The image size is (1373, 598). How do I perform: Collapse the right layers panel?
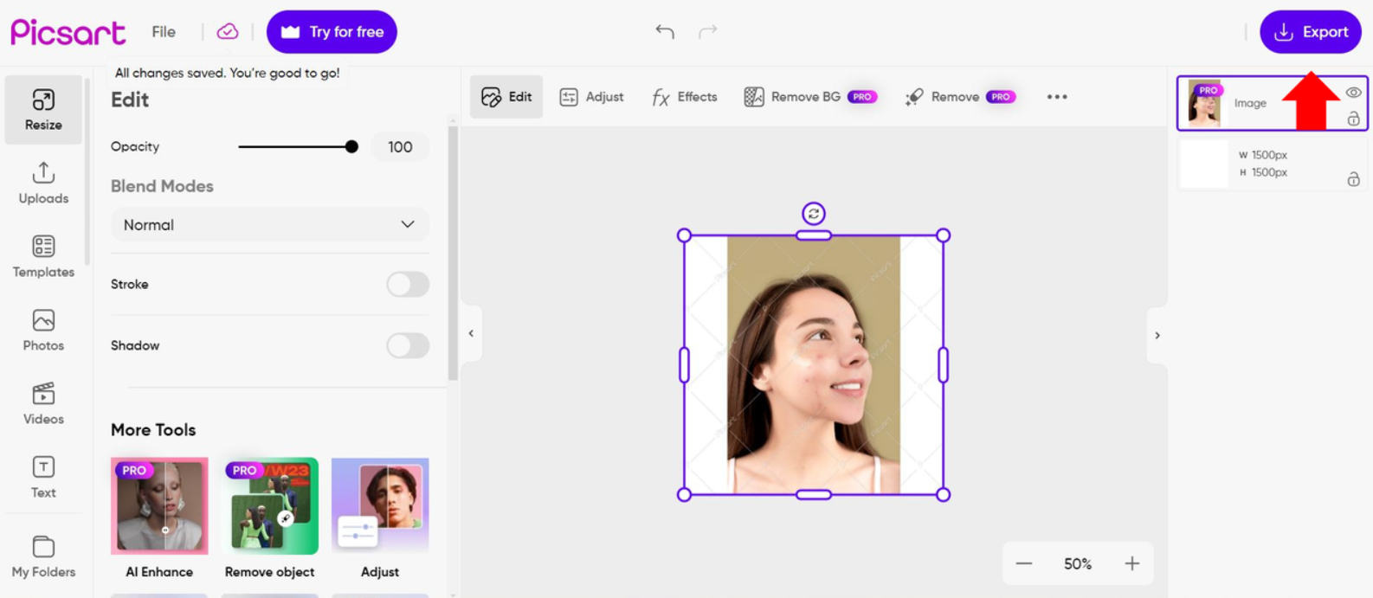pyautogui.click(x=1157, y=335)
